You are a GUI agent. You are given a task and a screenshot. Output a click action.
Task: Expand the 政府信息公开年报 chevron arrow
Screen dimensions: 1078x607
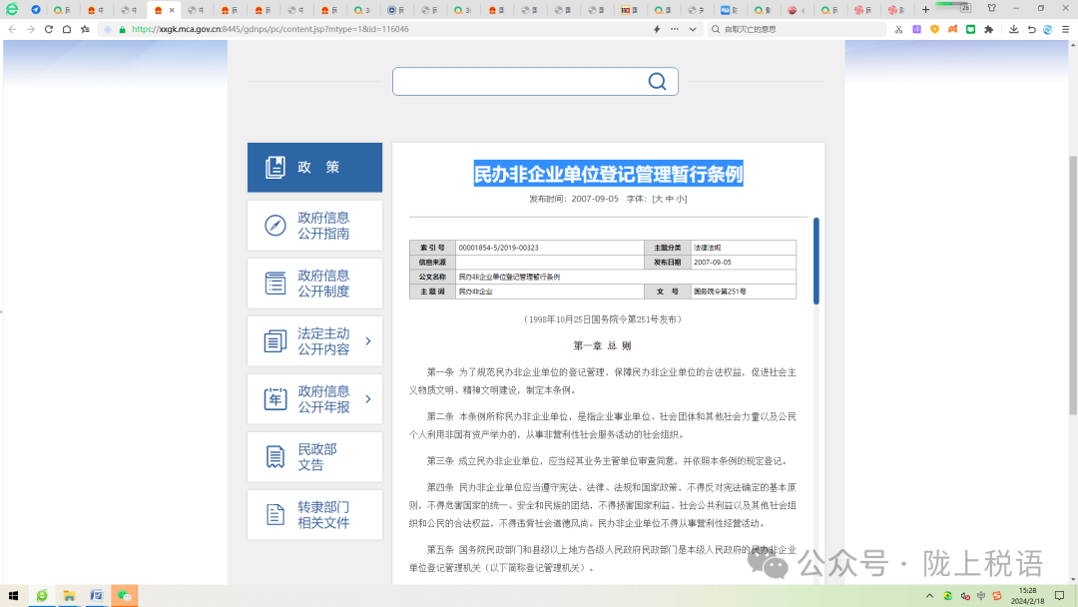(x=368, y=398)
